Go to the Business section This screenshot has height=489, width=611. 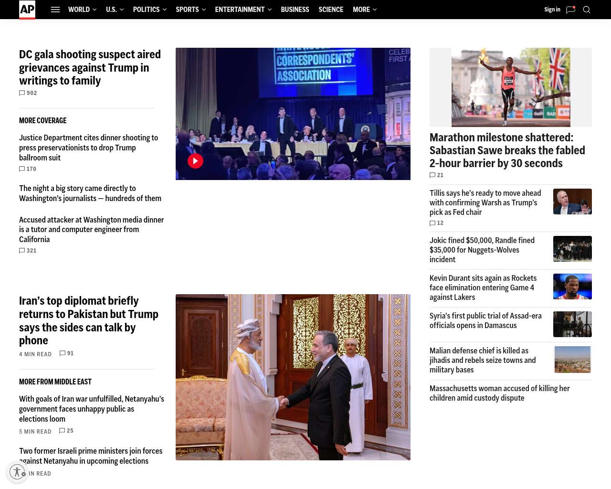295,10
